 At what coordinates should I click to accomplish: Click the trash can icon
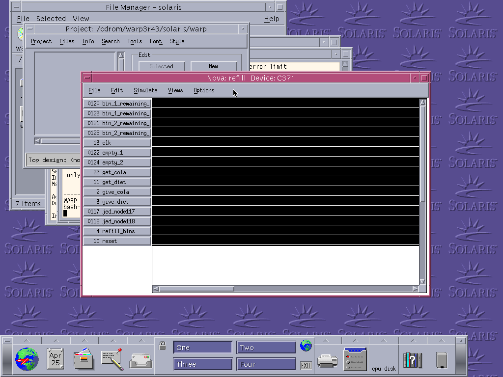click(x=442, y=360)
